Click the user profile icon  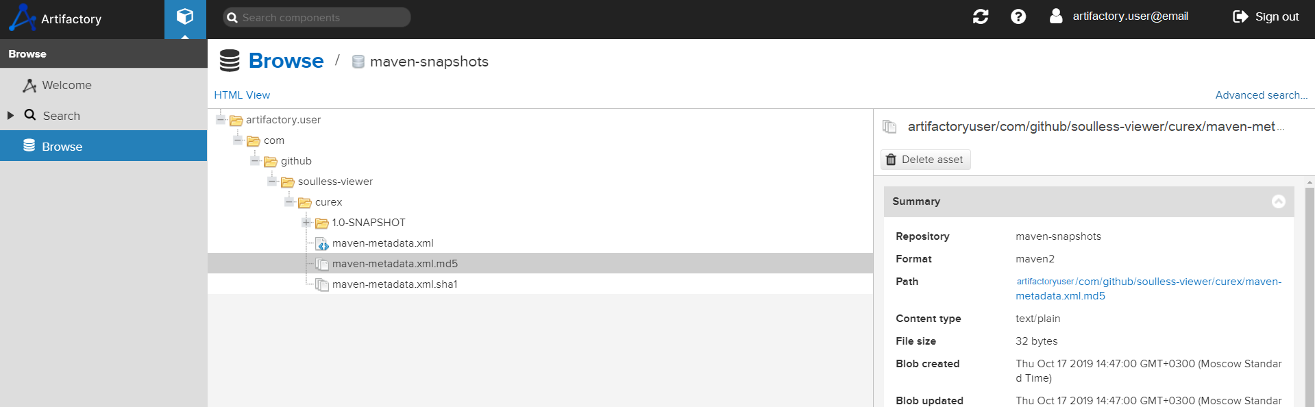coord(1056,16)
